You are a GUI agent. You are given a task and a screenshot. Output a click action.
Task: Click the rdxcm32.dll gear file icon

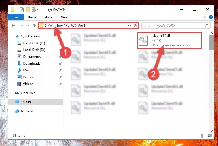[x=143, y=40]
